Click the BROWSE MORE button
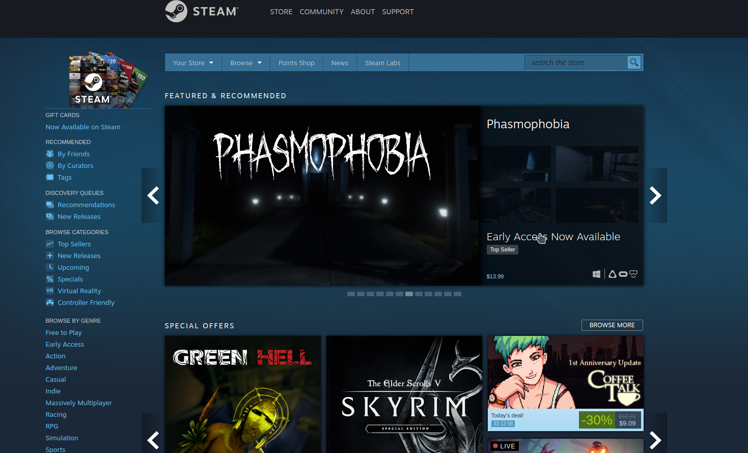748x453 pixels. click(612, 325)
